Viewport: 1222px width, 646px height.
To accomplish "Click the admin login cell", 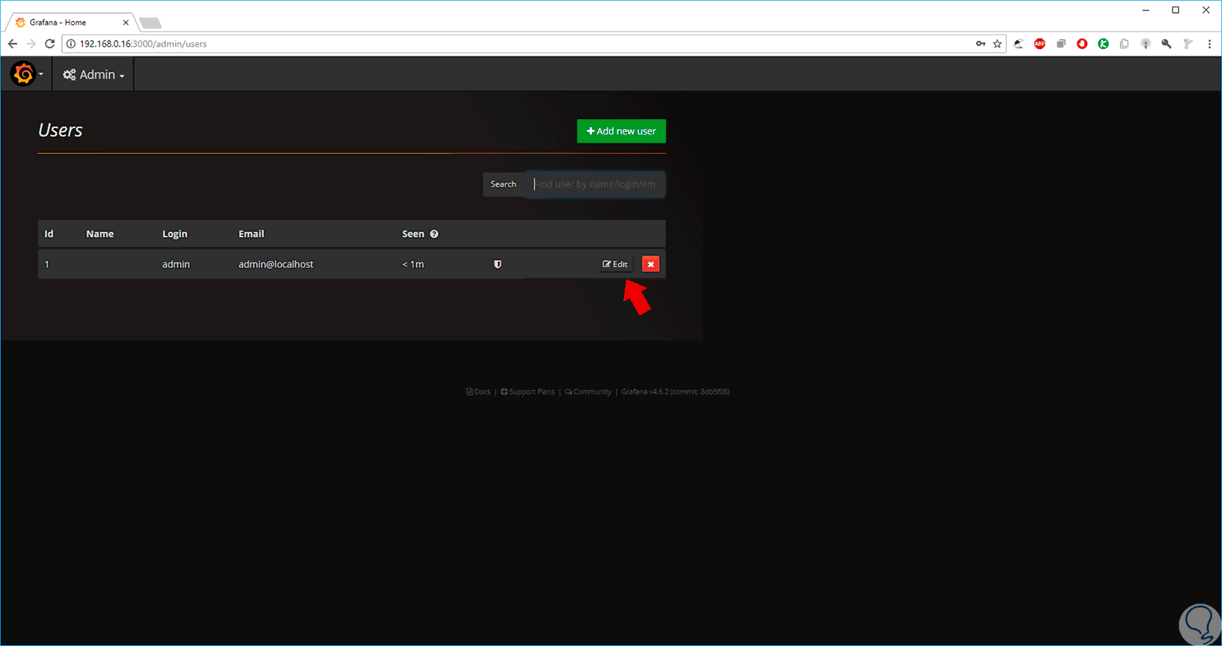I will click(176, 264).
